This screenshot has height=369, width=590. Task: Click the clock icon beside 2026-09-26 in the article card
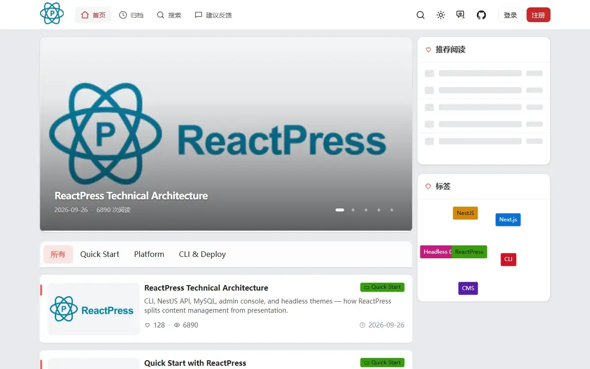pos(362,325)
